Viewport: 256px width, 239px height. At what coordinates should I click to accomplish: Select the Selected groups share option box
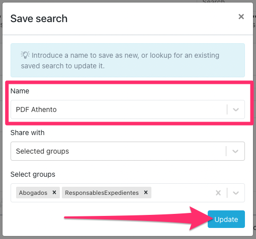coord(128,151)
